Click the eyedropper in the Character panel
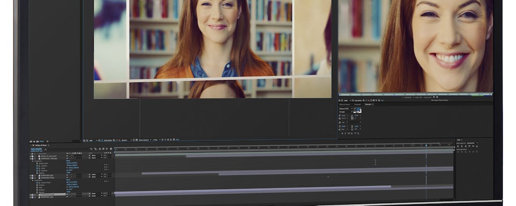This screenshot has height=206, width=516. pyautogui.click(x=354, y=109)
